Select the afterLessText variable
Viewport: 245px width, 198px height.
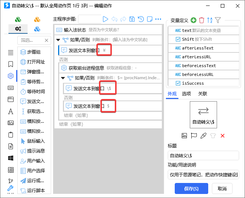203,48
